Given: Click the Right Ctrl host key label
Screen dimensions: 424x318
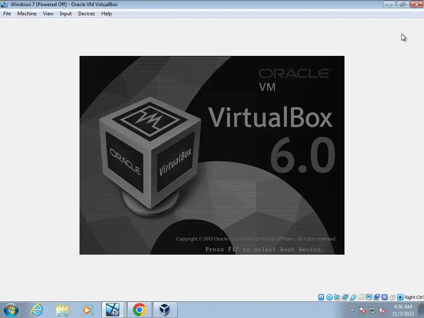Looking at the screenshot, I should [x=414, y=297].
